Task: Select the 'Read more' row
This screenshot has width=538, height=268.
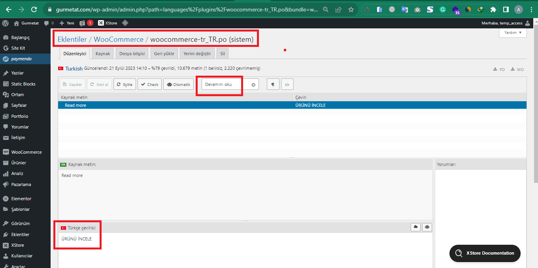Action: pyautogui.click(x=292, y=105)
